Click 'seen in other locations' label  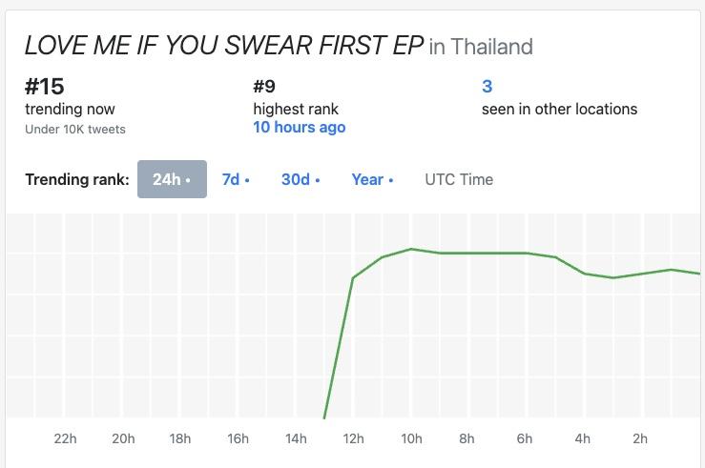(559, 109)
